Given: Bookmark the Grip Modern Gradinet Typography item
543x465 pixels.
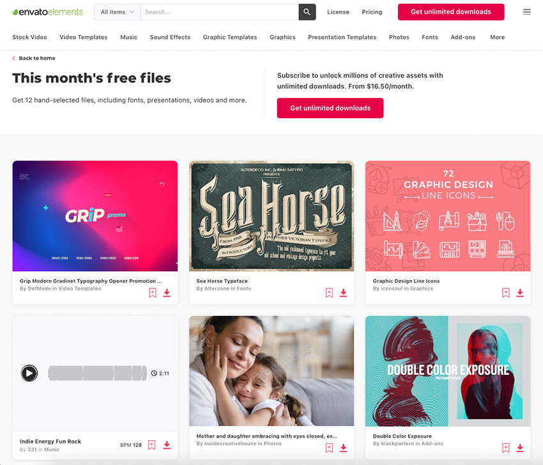Looking at the screenshot, I should click(x=153, y=293).
